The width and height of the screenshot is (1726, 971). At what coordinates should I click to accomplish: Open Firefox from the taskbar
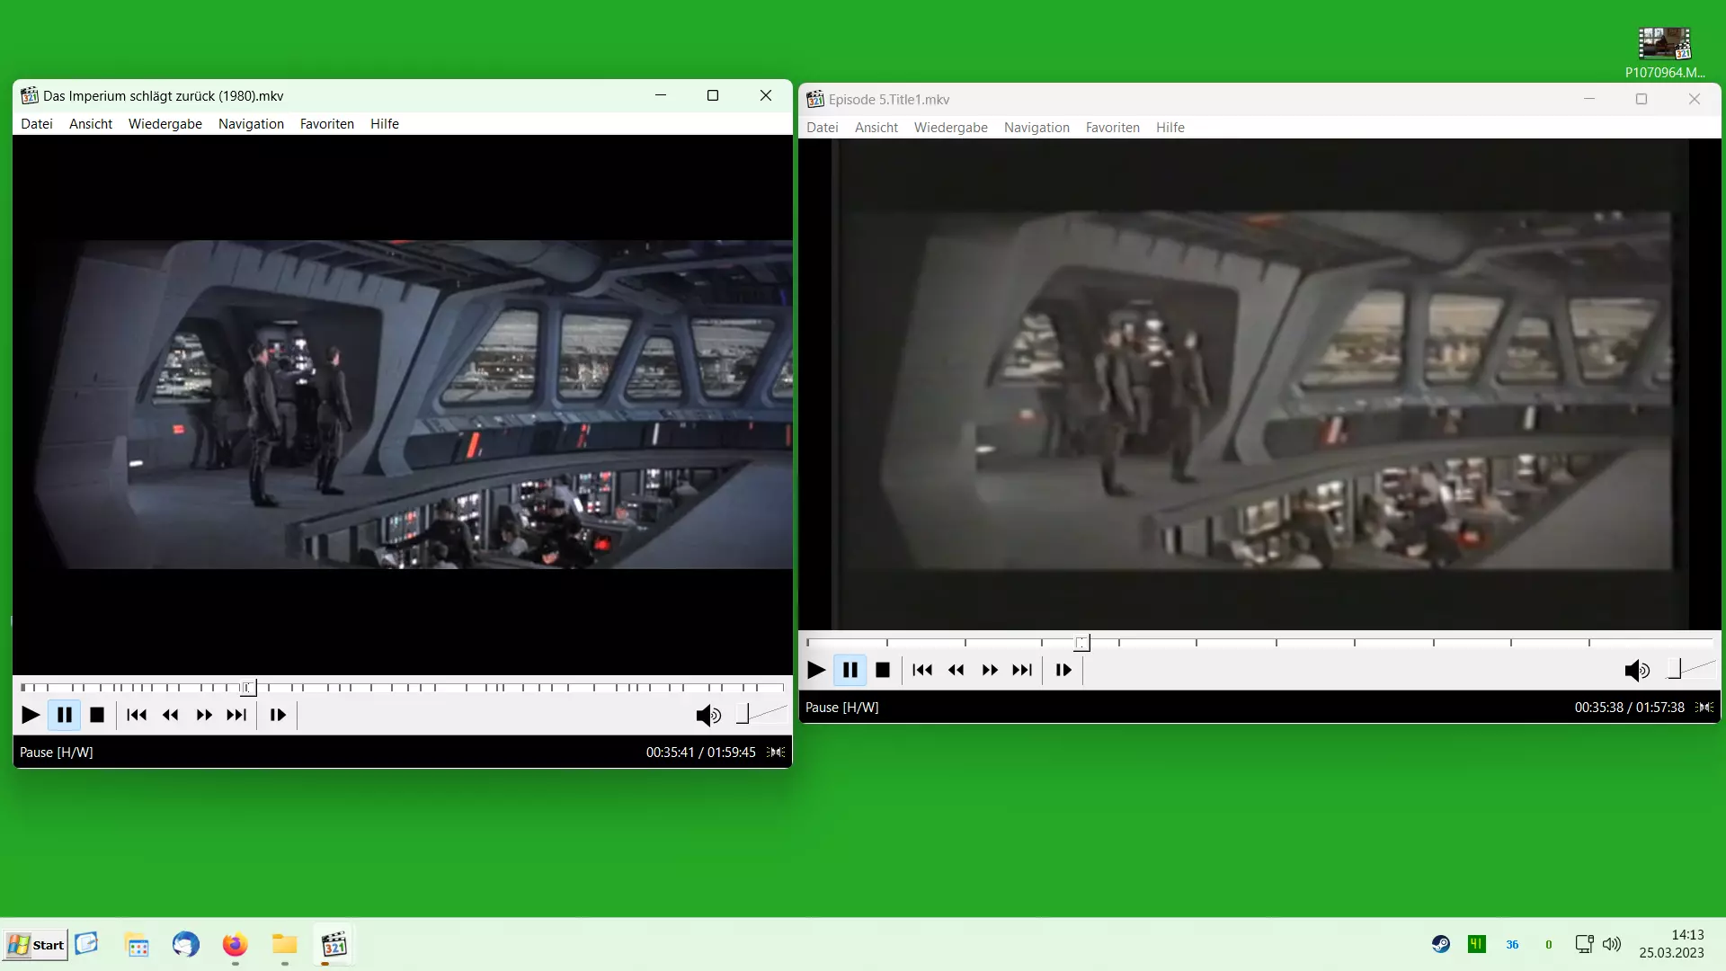(x=235, y=945)
